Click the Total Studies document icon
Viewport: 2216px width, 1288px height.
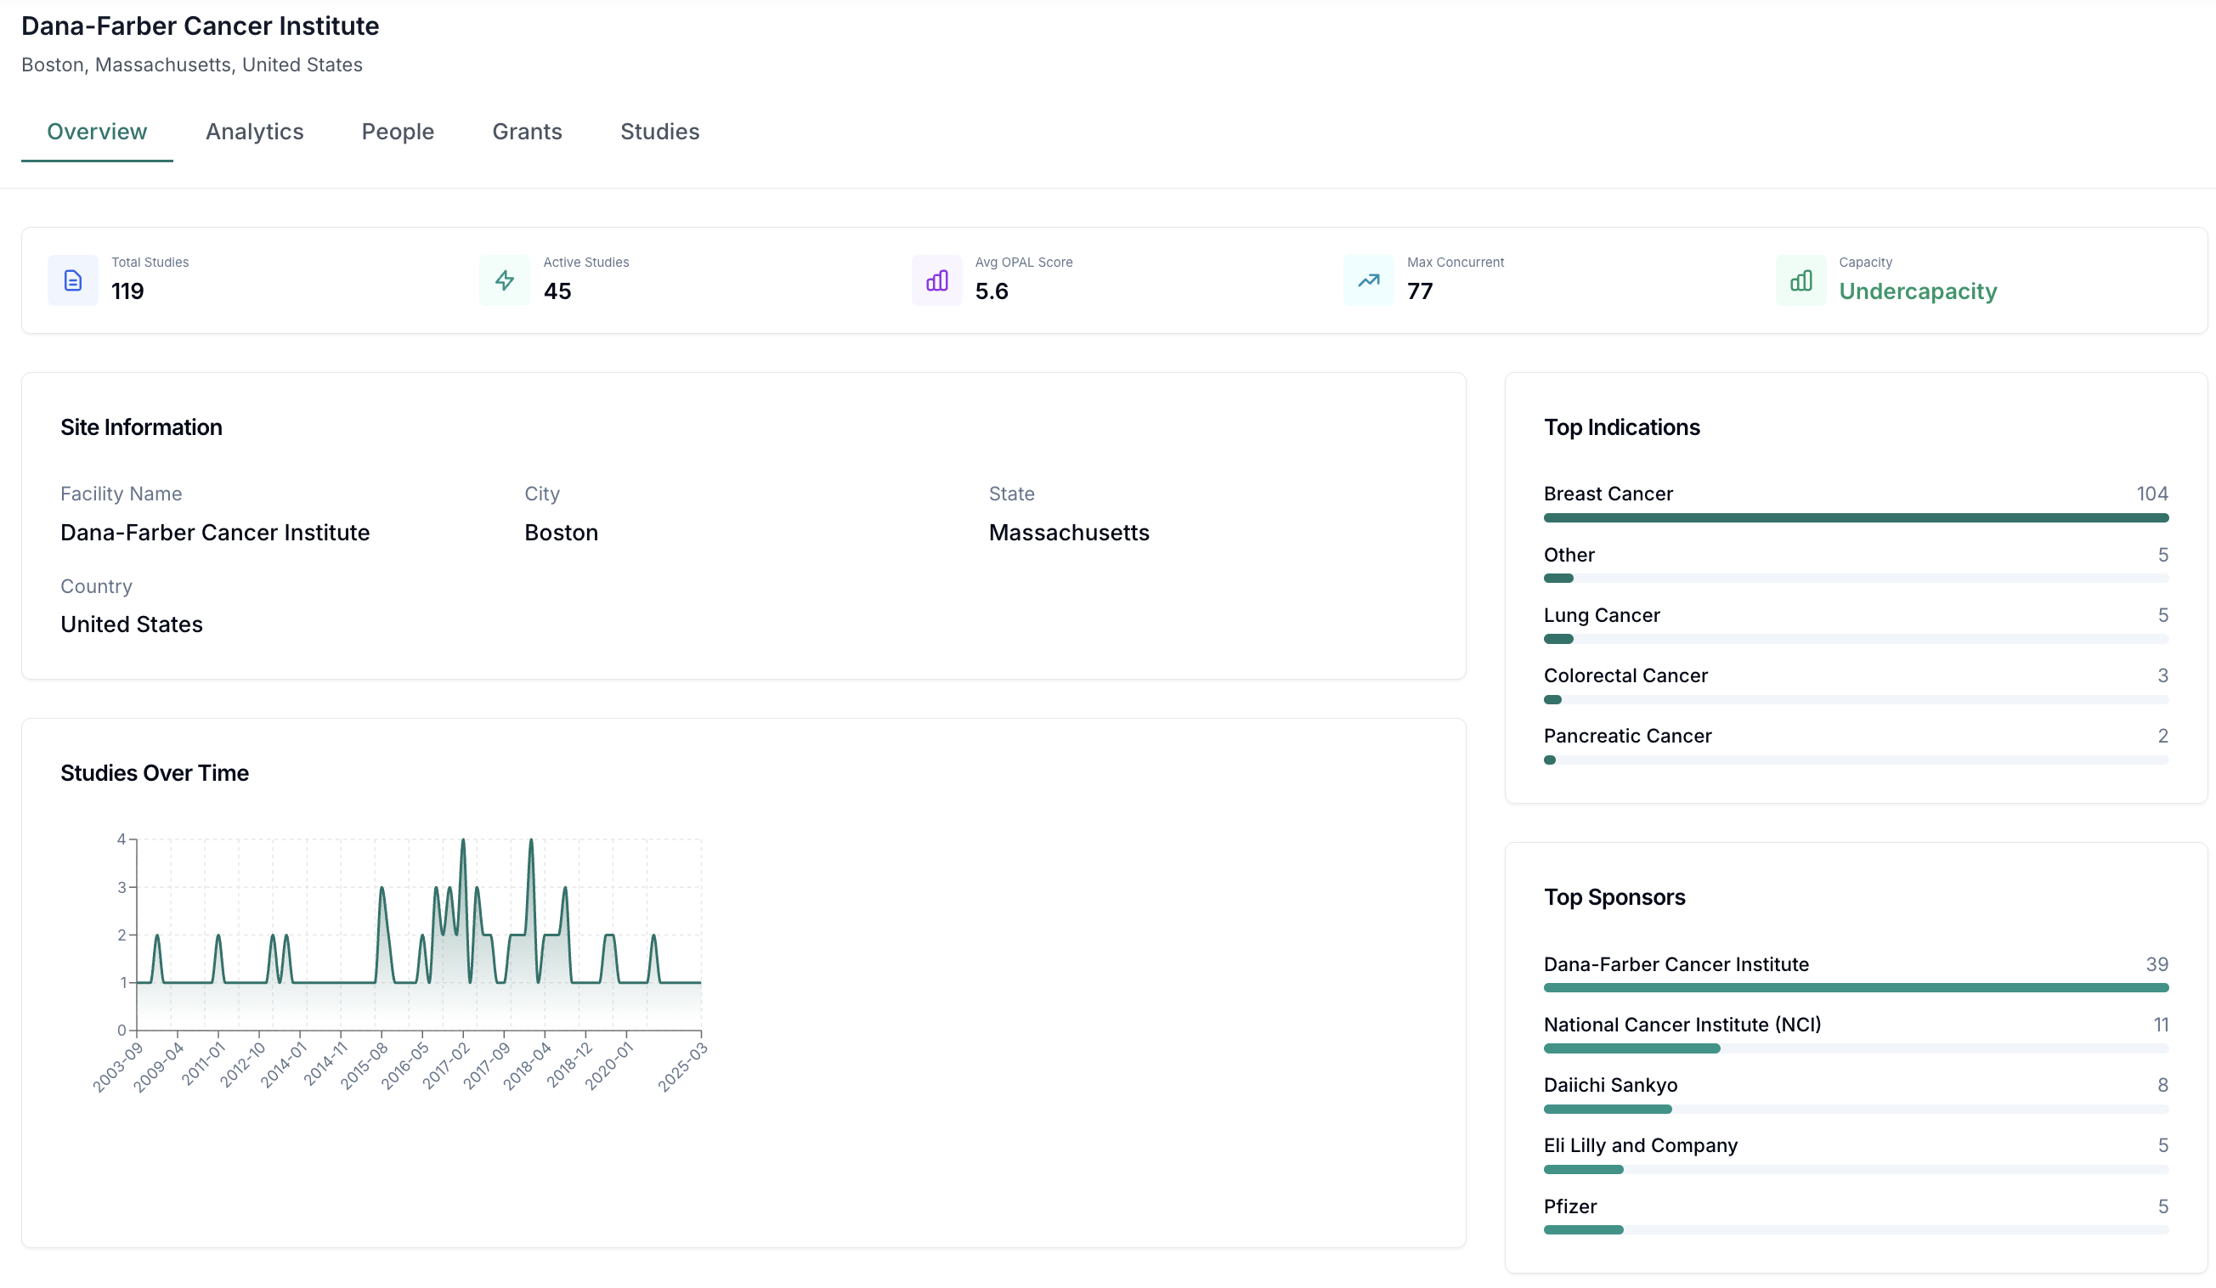tap(73, 280)
